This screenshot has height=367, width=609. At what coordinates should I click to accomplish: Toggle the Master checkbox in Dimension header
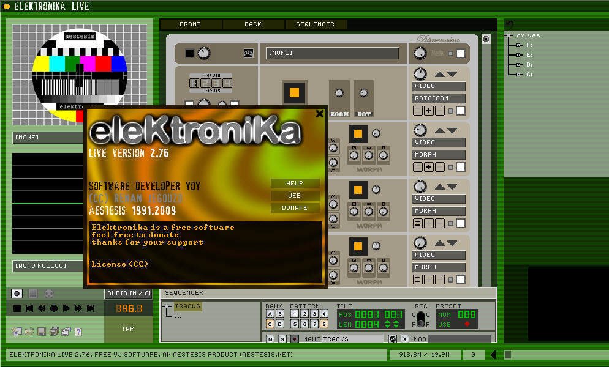[461, 53]
